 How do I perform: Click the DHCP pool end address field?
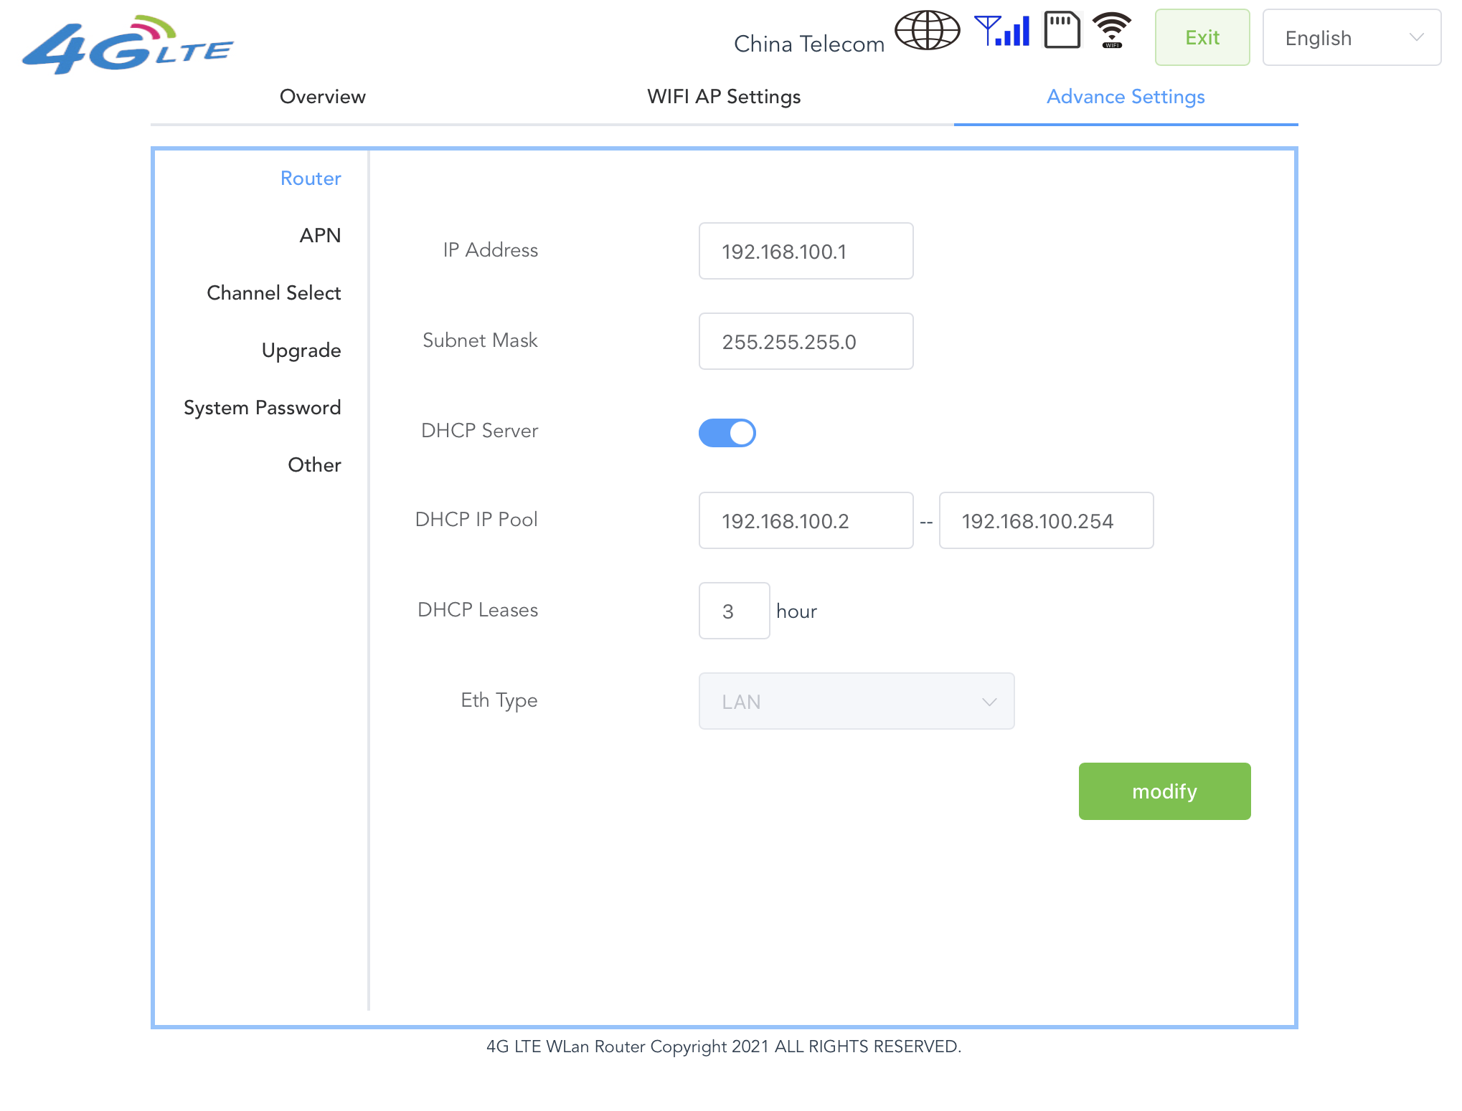(1045, 521)
